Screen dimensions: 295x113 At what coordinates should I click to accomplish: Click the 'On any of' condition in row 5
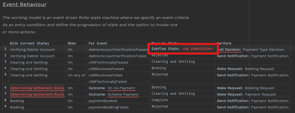coord(76,75)
